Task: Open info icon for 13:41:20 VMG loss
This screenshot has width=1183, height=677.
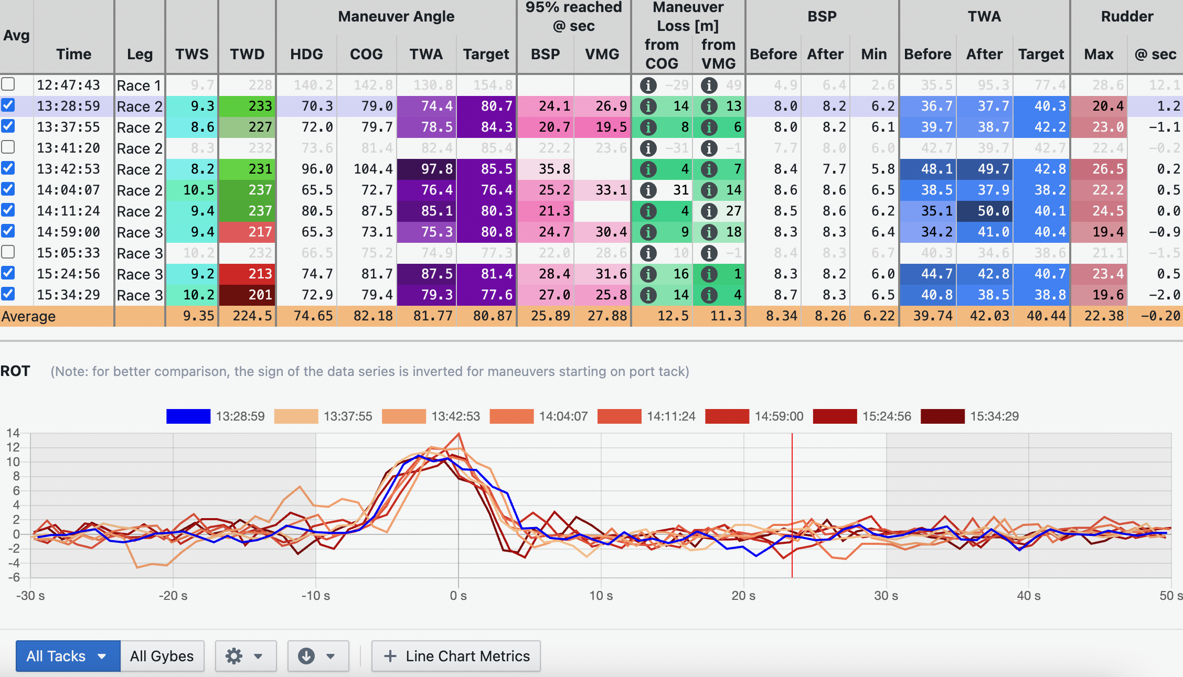Action: 709,148
